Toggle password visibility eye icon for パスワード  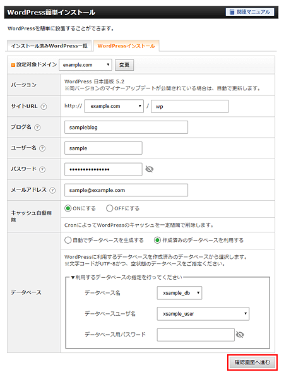coord(150,169)
